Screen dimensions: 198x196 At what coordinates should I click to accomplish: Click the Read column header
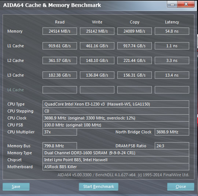(60, 22)
